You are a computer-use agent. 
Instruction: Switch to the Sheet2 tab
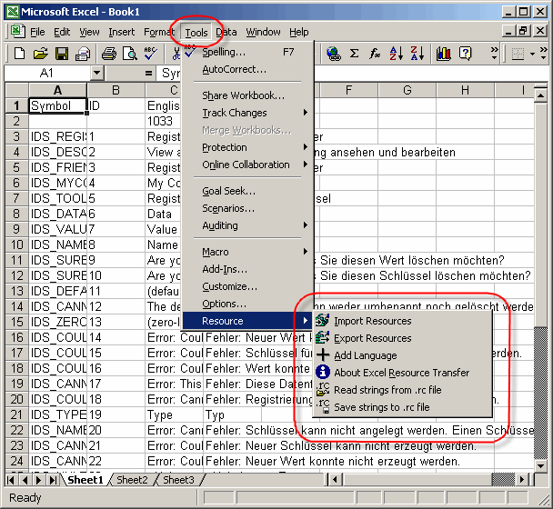[132, 480]
